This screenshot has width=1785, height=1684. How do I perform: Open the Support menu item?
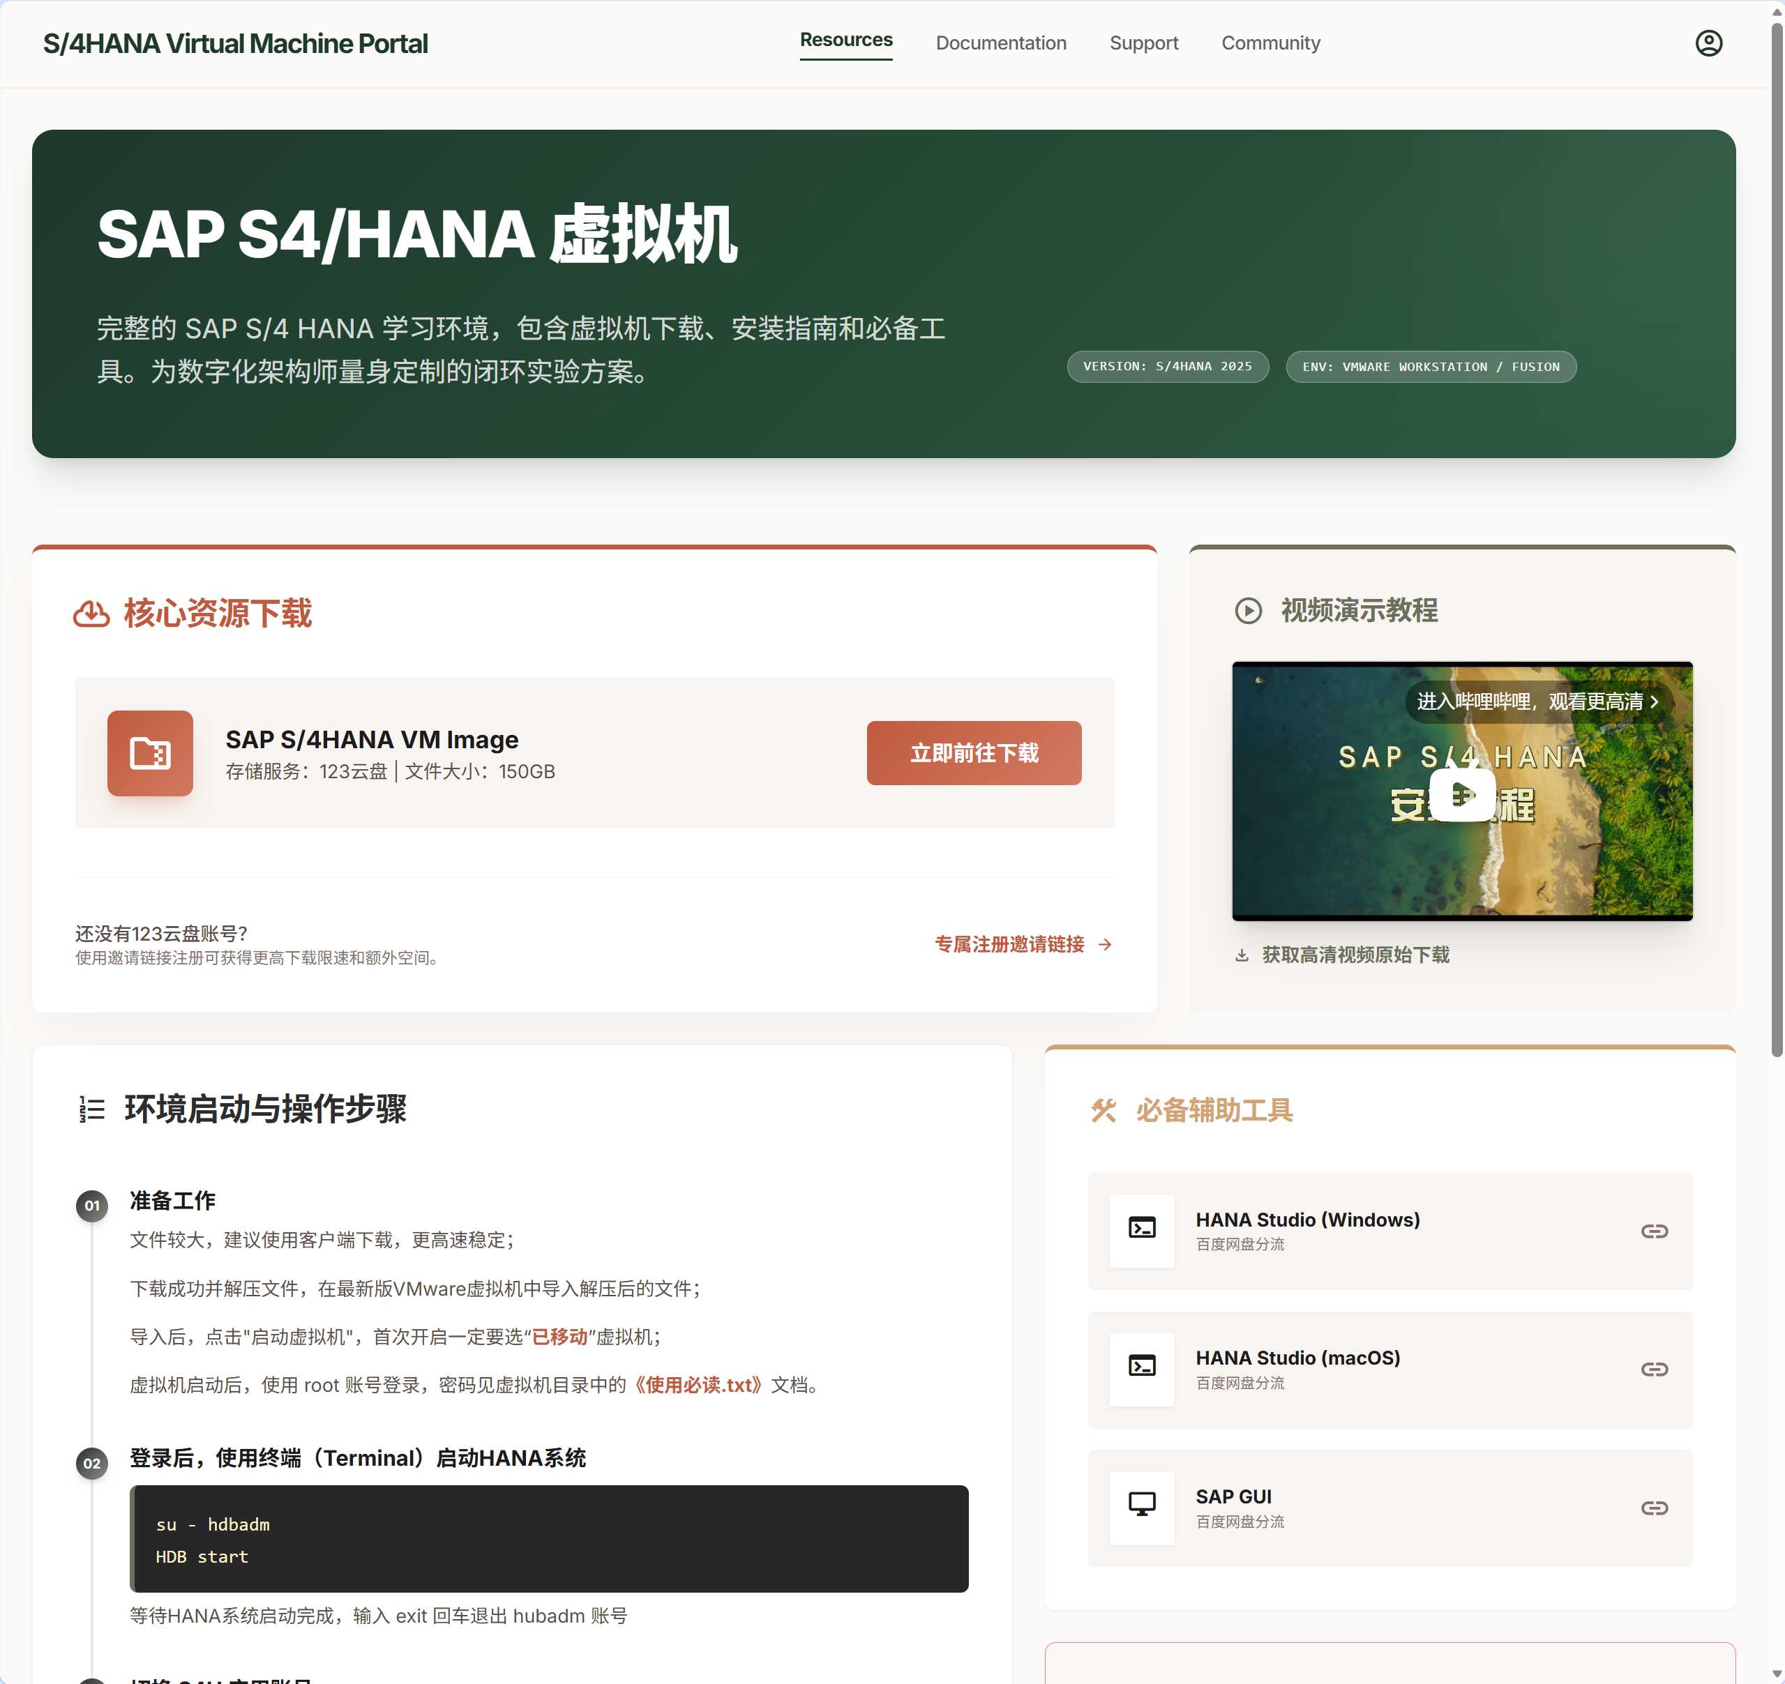1143,43
